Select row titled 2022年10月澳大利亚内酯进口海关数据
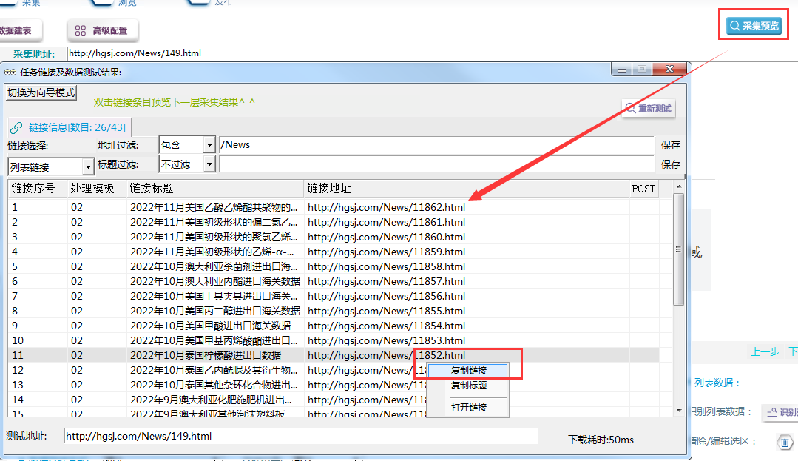 [x=334, y=281]
